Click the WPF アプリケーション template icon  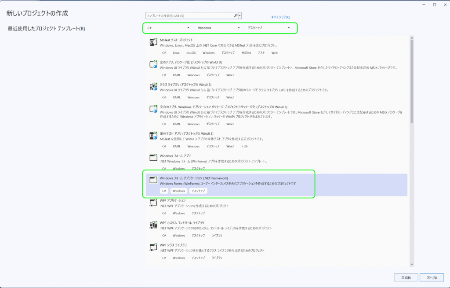point(153,203)
